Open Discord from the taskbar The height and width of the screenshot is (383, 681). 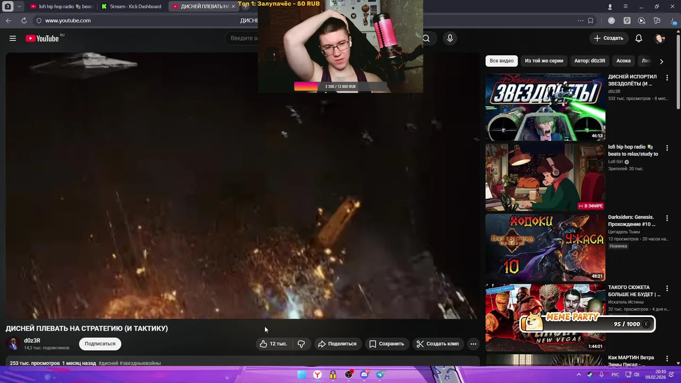(364, 374)
